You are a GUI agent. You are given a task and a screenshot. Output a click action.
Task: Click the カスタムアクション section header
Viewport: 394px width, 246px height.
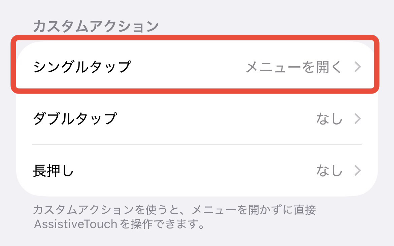[x=96, y=26]
